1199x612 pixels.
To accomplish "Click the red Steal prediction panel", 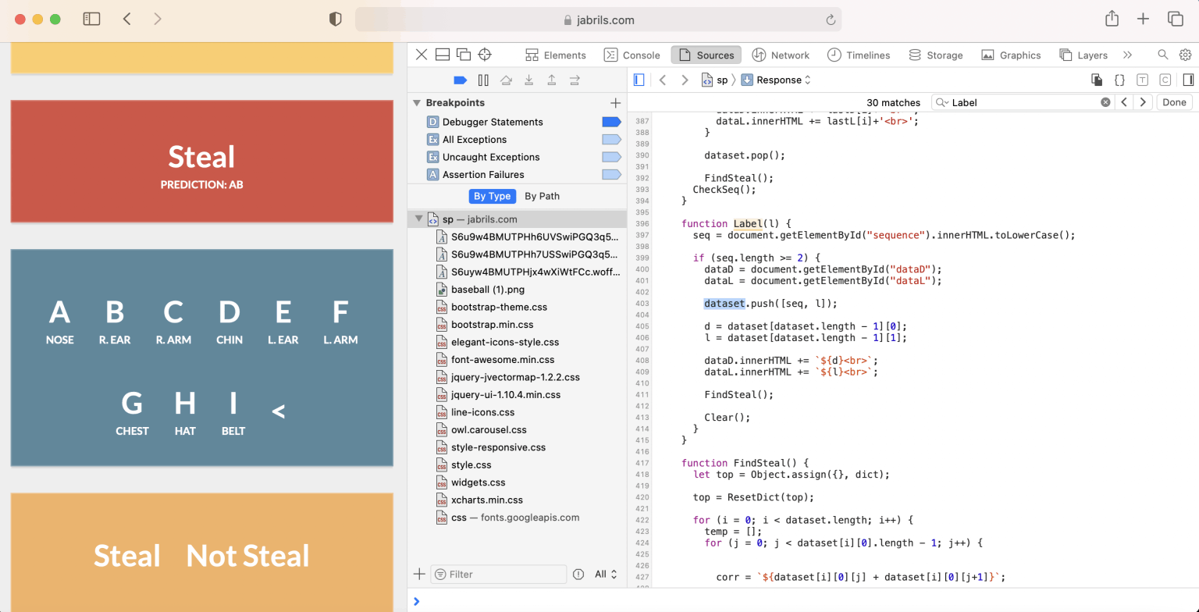I will (201, 162).
